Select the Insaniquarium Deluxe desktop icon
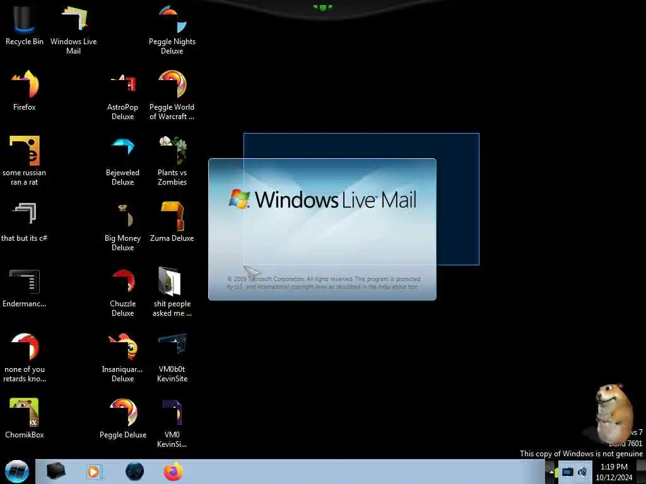The height and width of the screenshot is (484, 646). pyautogui.click(x=123, y=358)
